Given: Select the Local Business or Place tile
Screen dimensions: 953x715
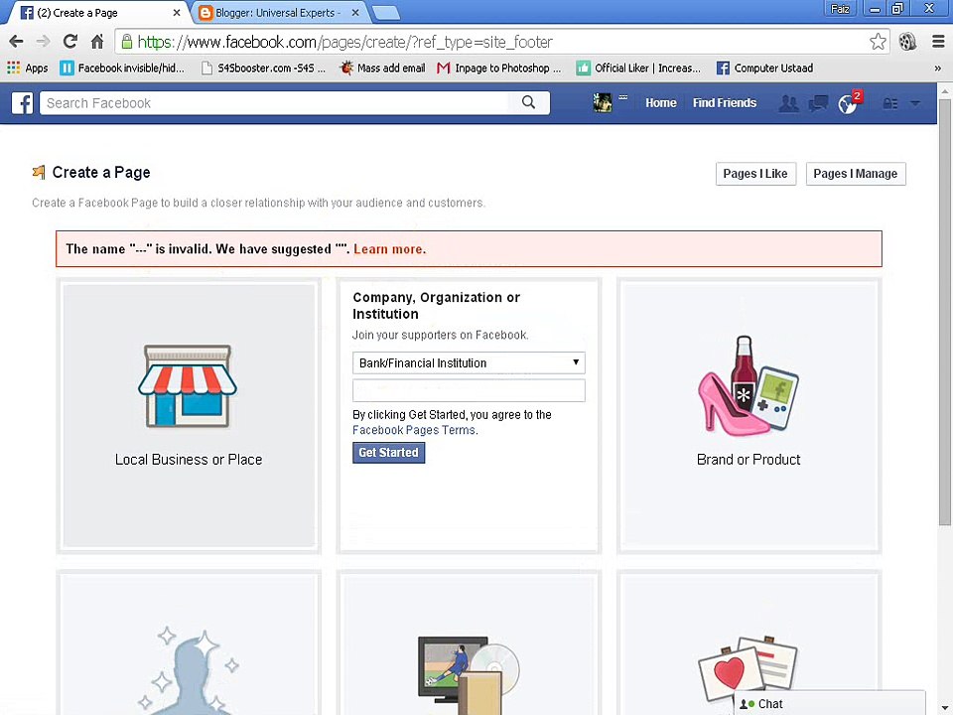Looking at the screenshot, I should pyautogui.click(x=189, y=415).
